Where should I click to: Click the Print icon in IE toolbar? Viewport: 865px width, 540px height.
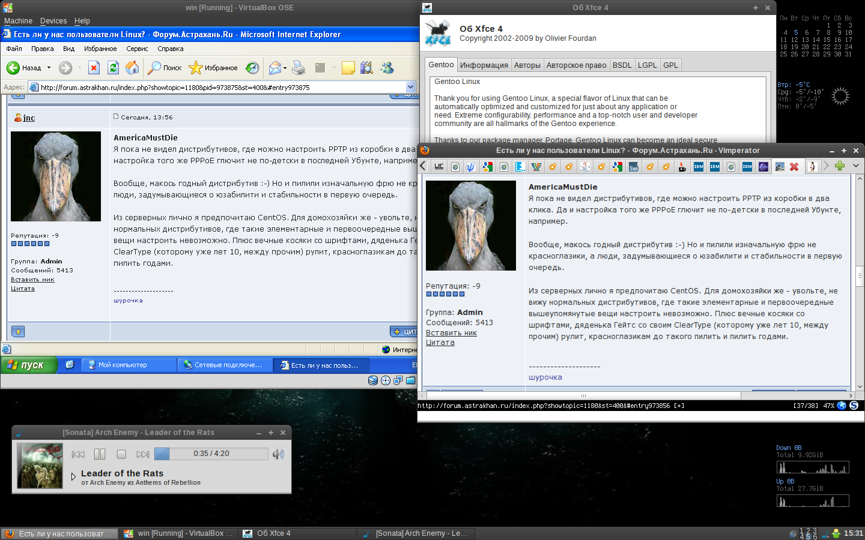click(299, 68)
